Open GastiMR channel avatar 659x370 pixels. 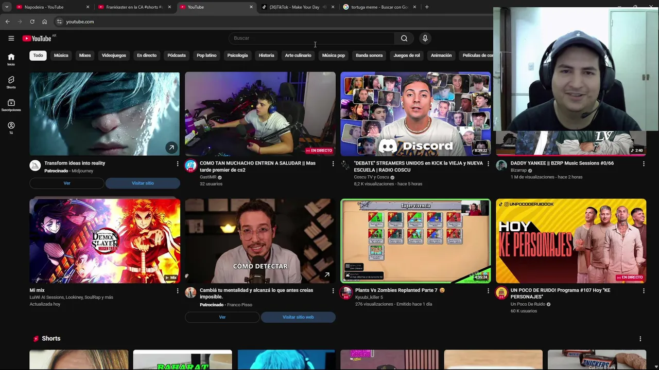191,165
